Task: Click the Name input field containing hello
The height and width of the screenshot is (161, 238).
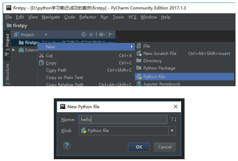Action: point(123,119)
